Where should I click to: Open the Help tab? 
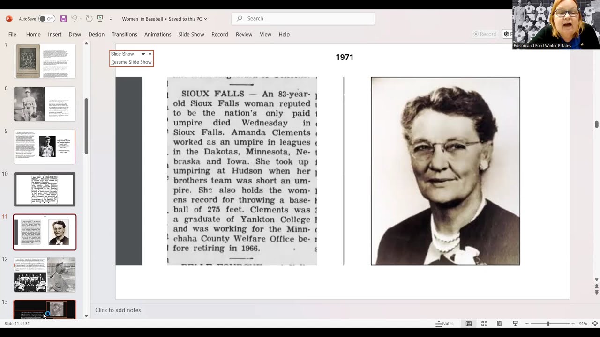(x=284, y=34)
